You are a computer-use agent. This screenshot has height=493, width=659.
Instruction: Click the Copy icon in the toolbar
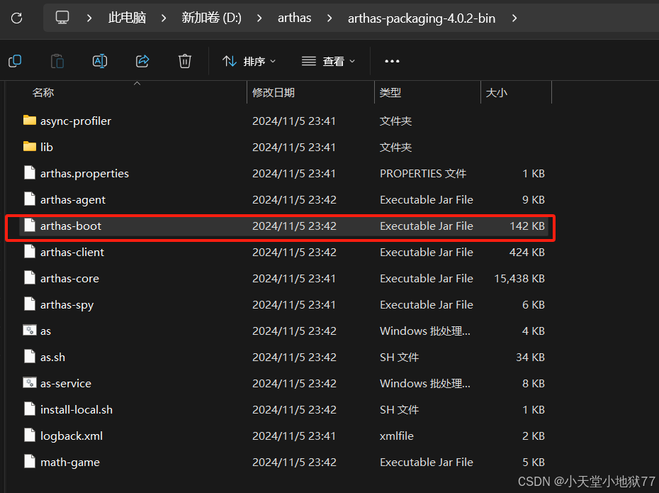coord(15,61)
